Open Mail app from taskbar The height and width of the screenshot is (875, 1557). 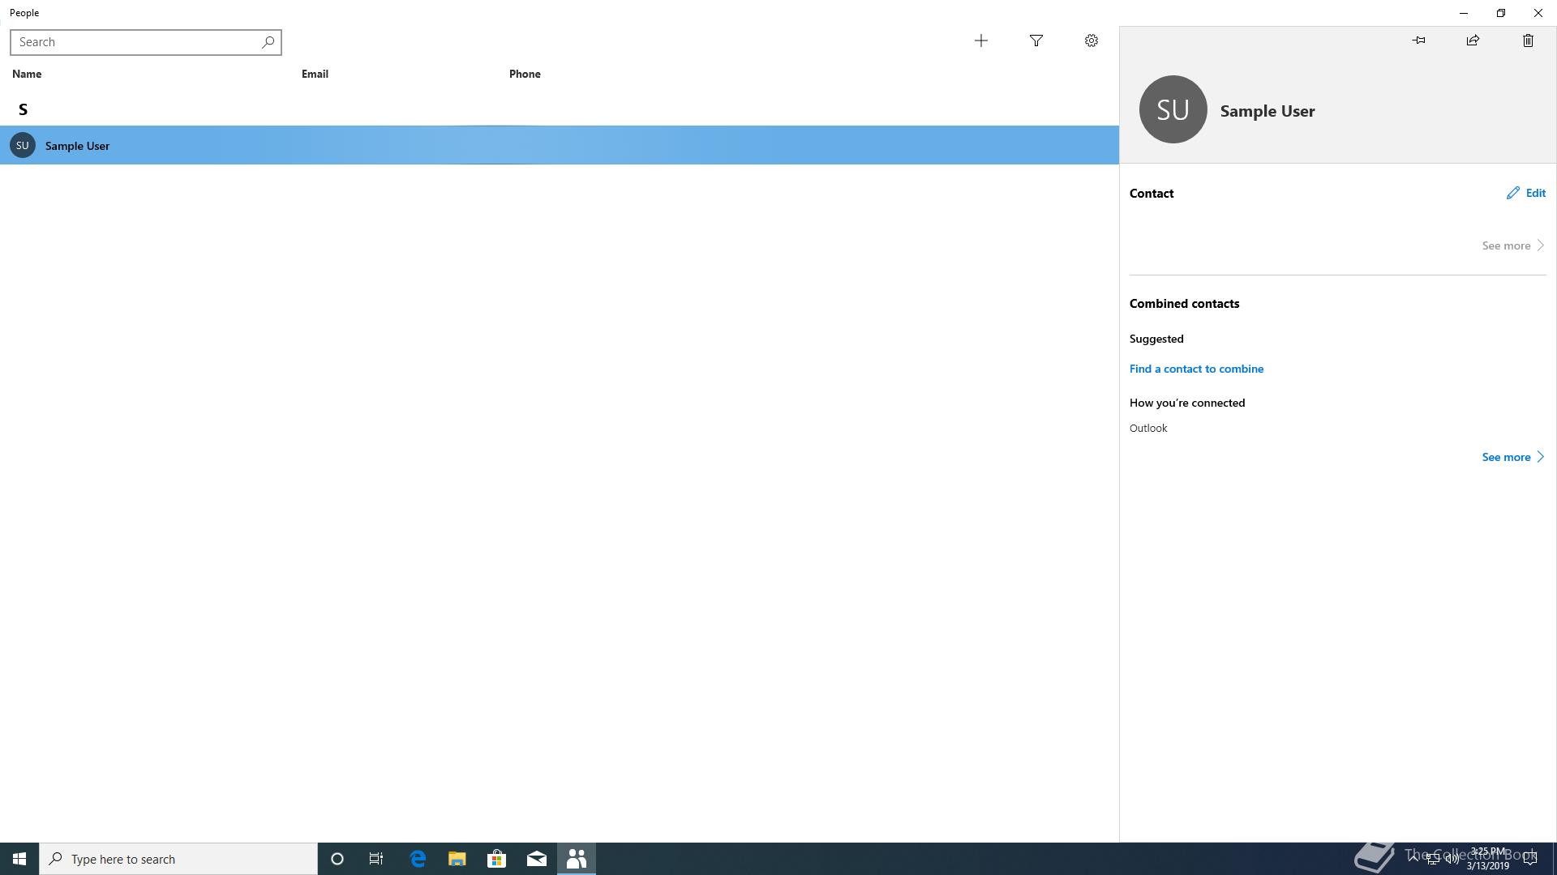(x=537, y=859)
